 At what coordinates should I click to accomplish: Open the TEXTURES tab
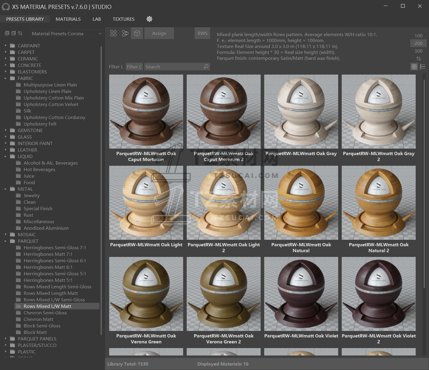pos(123,19)
